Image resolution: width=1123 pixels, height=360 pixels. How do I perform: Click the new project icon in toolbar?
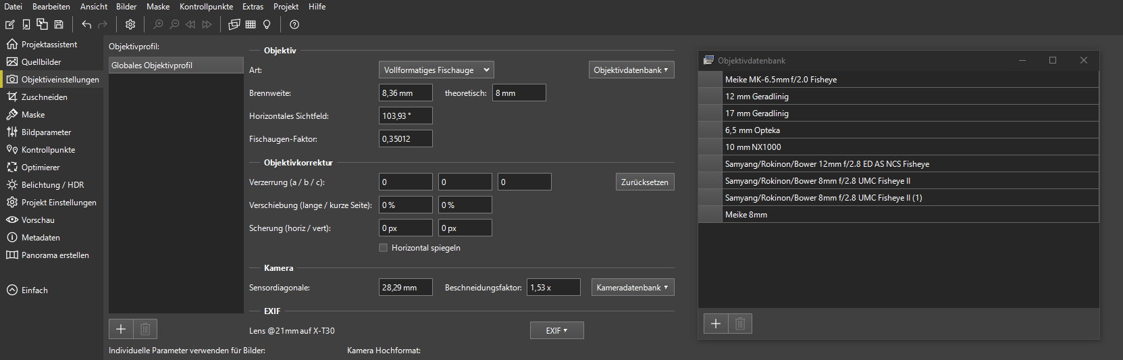point(10,24)
